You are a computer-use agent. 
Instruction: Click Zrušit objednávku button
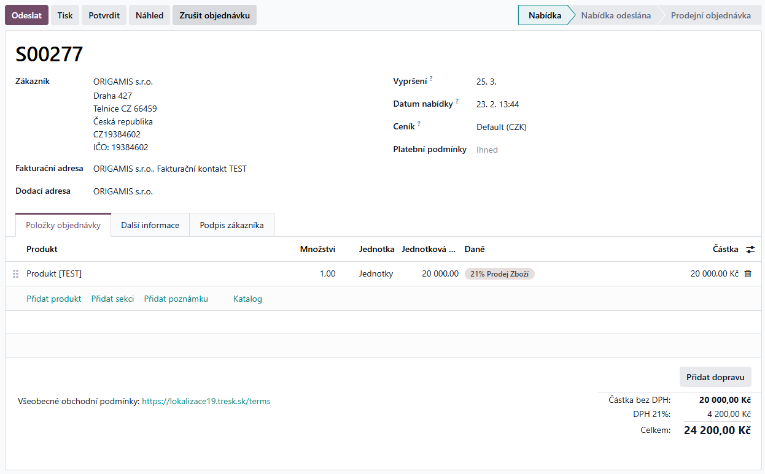214,15
